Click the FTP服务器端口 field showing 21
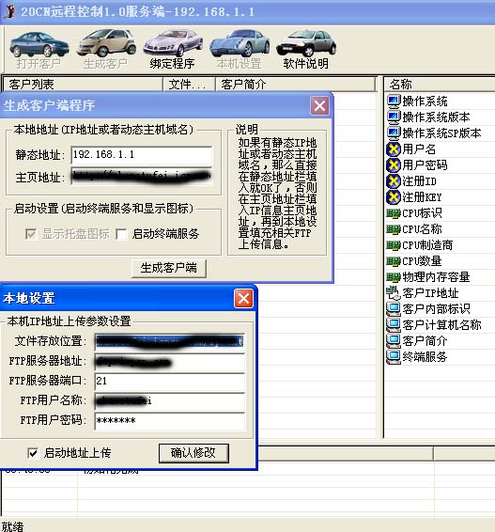The width and height of the screenshot is (495, 532). pos(169,382)
